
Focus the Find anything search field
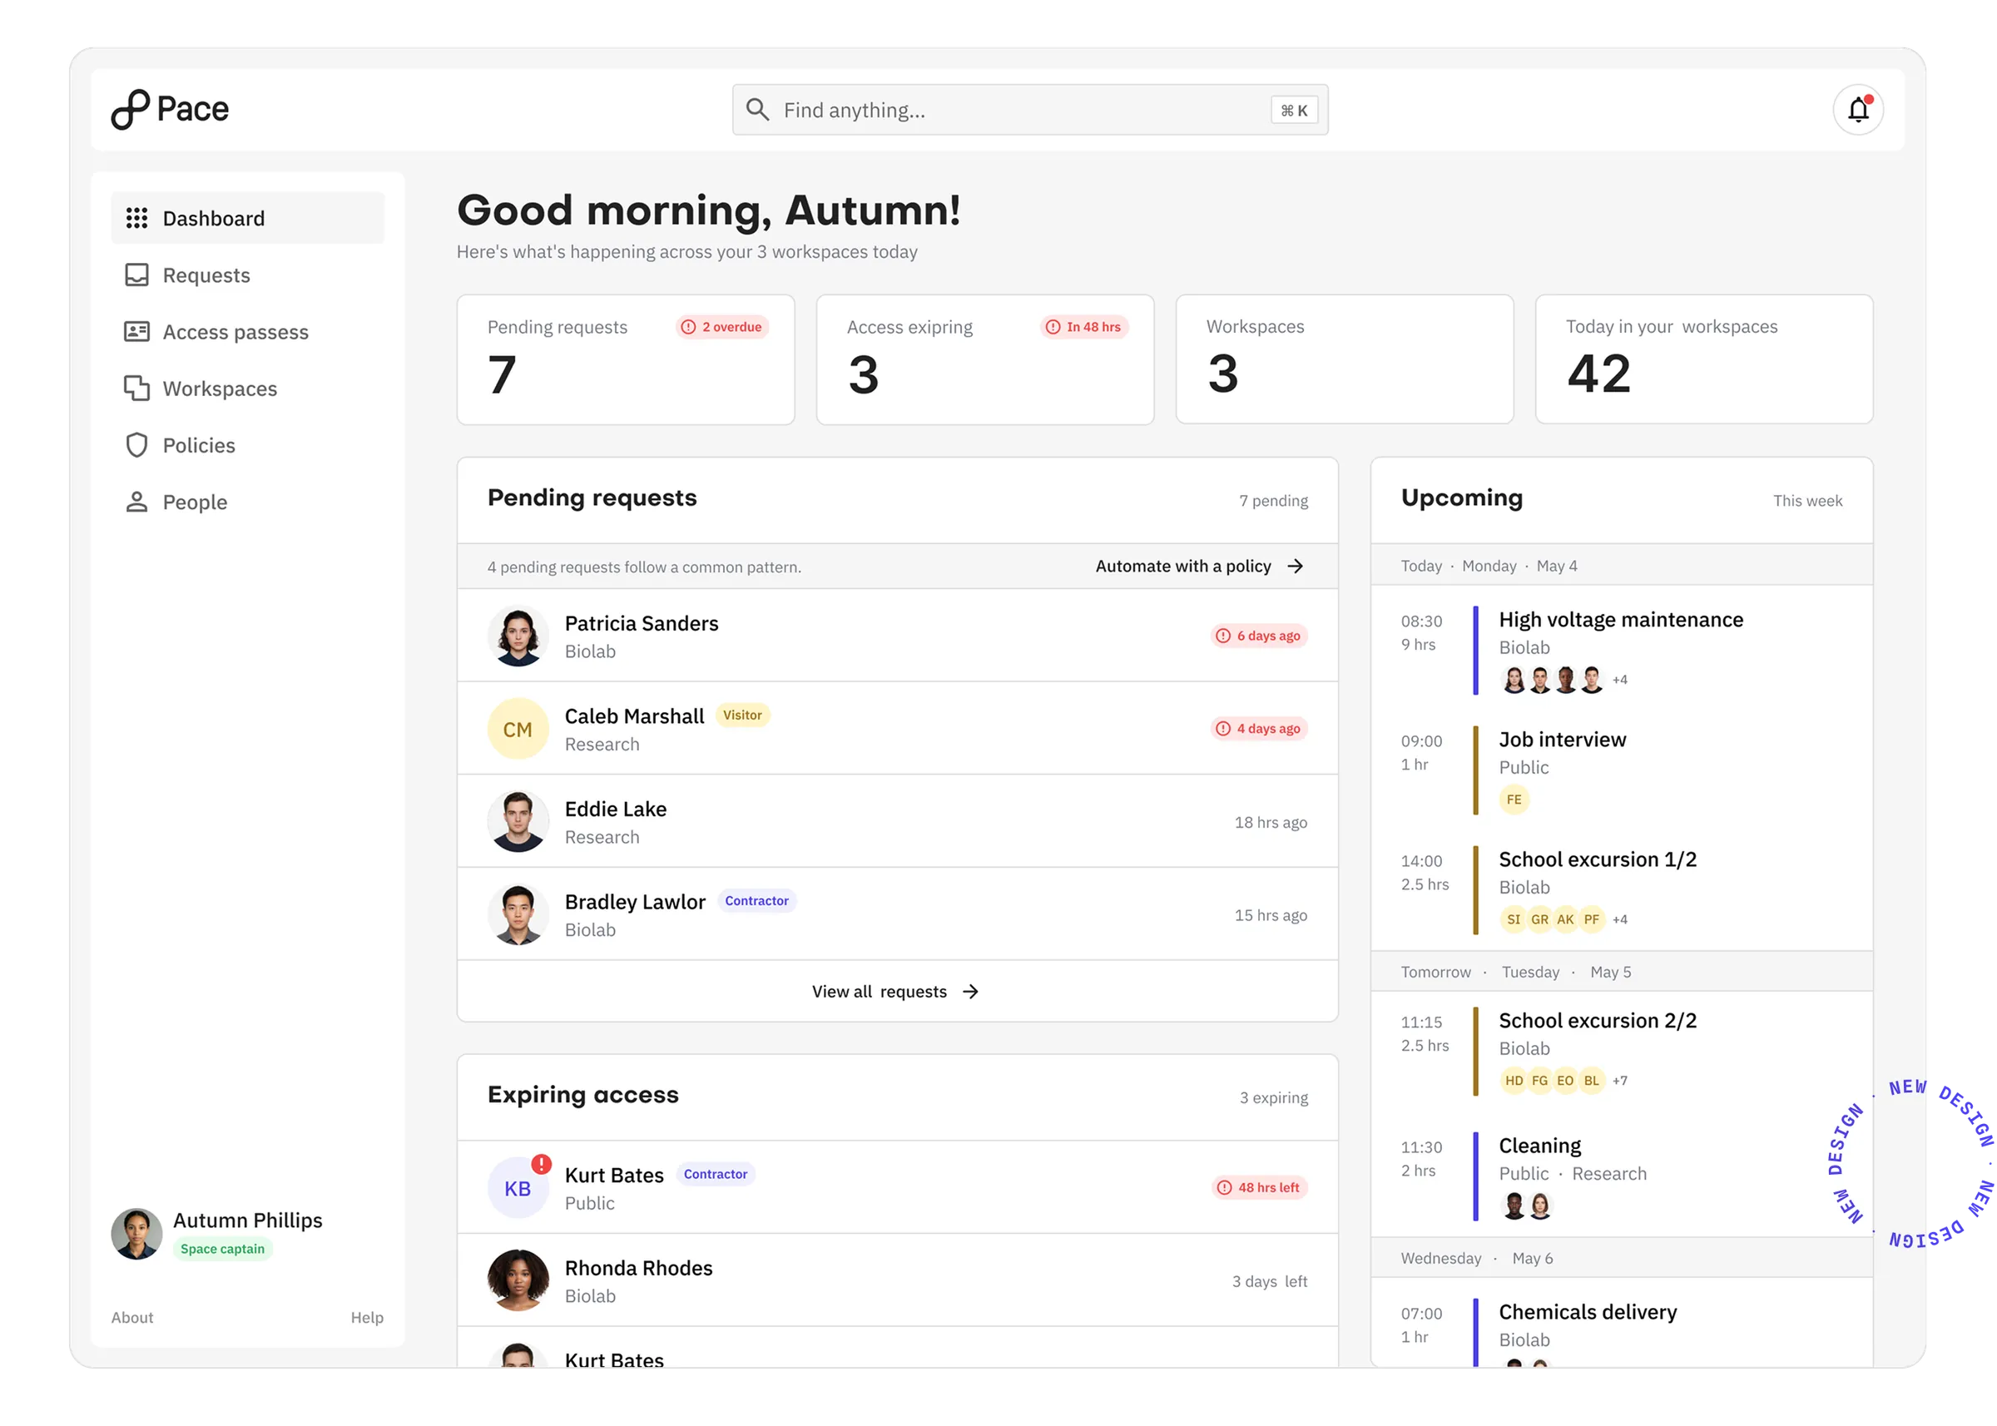pyautogui.click(x=1029, y=110)
